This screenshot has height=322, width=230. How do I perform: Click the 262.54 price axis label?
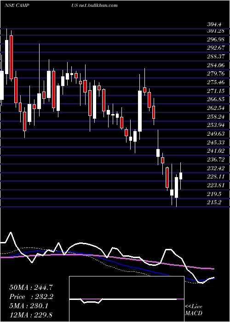click(216, 108)
